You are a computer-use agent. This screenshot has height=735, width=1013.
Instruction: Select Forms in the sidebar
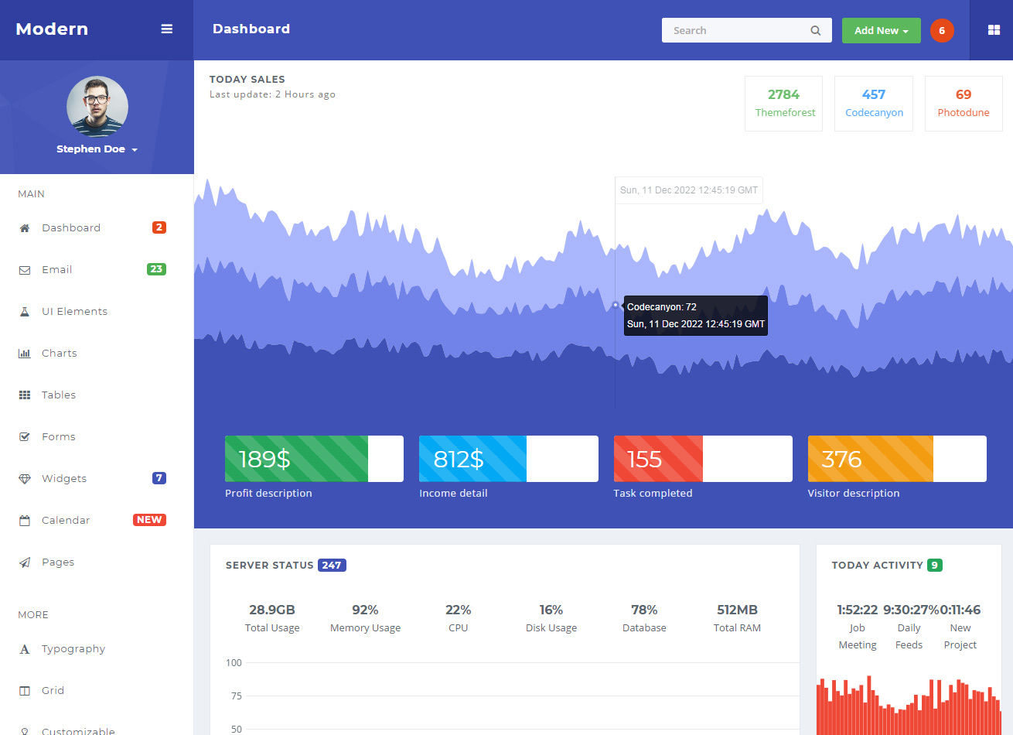pyautogui.click(x=59, y=437)
